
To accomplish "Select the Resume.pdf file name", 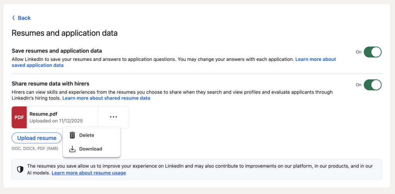I will click(x=43, y=114).
